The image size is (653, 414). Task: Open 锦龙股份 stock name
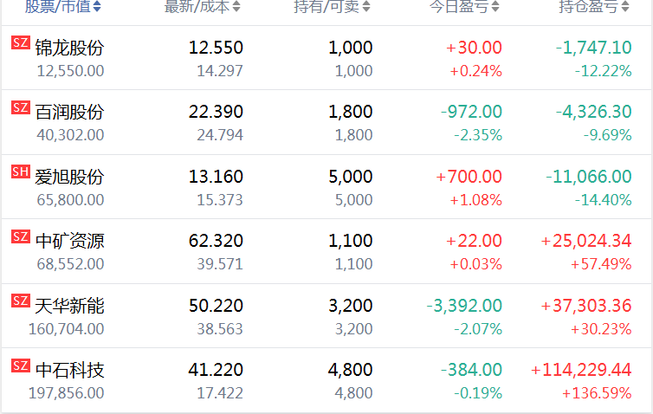pos(69,48)
